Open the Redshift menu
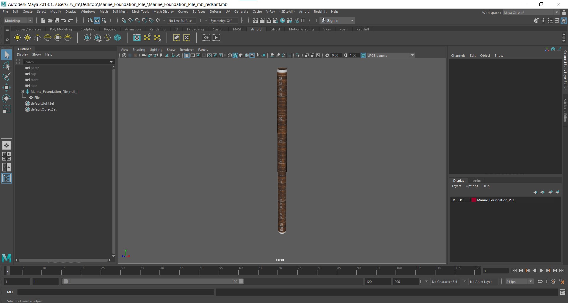Viewport: 568px width, 303px height. click(x=320, y=12)
